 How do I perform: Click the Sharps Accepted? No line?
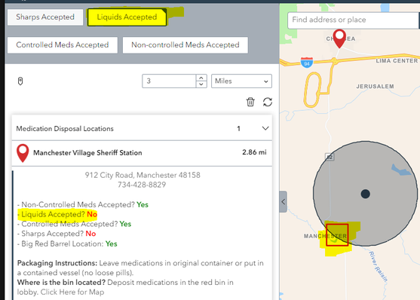(57, 234)
